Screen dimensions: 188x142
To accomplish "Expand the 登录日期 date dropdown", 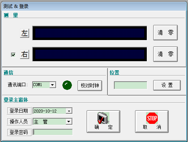I will tap(69, 111).
